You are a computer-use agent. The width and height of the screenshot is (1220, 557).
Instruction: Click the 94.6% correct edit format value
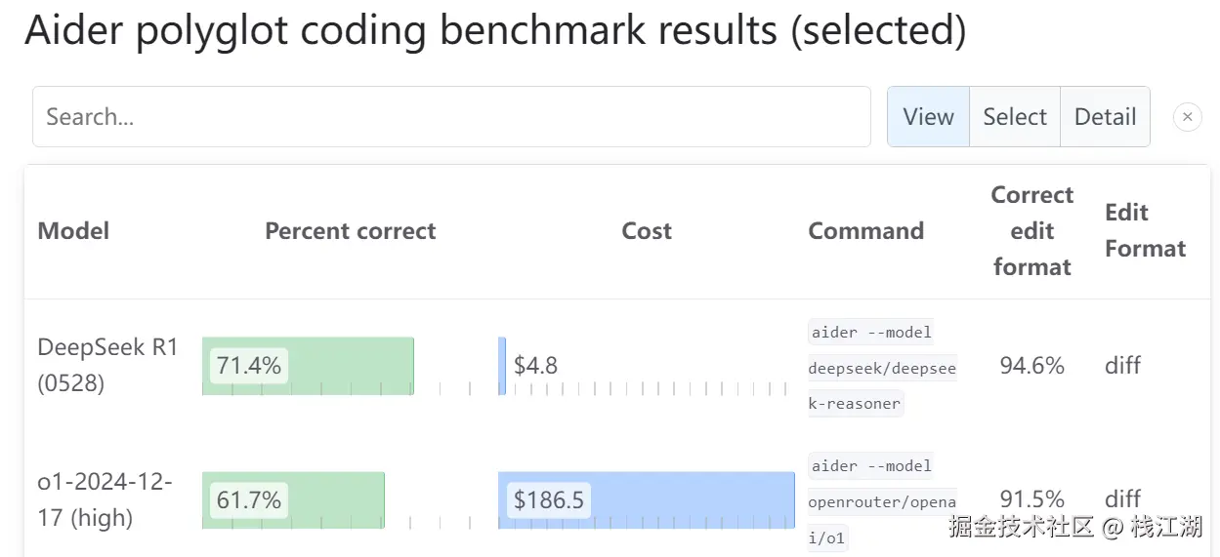tap(1031, 366)
